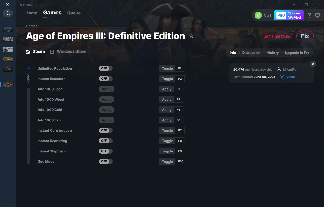Change the F10 hotkey for God Mode
This screenshot has width=324, height=207.
coord(181,161)
